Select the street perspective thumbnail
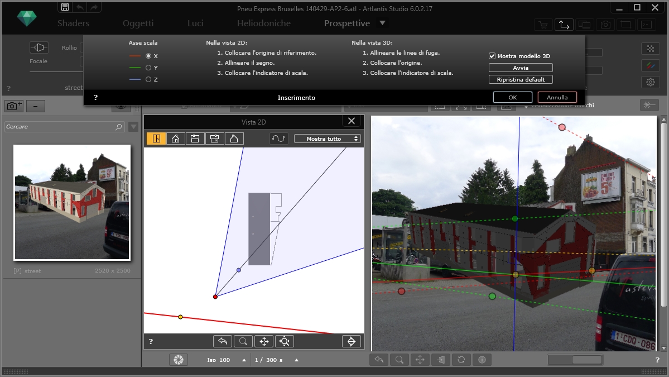669x377 pixels. (72, 202)
